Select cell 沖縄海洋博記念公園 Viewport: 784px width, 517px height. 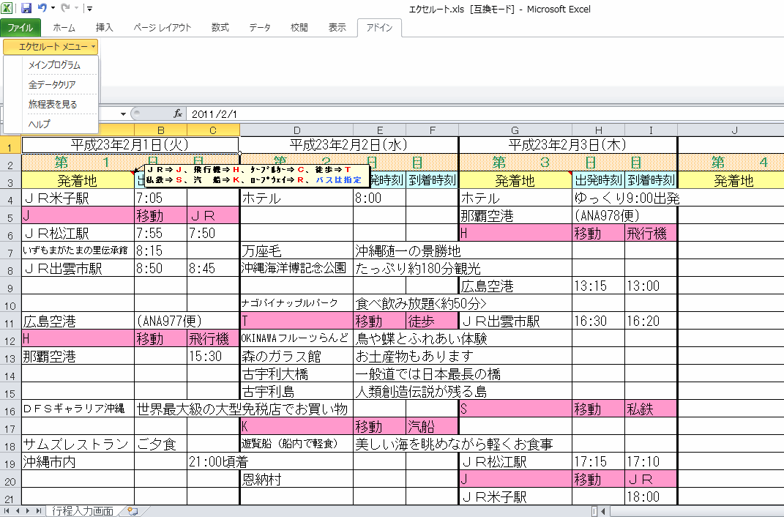click(x=296, y=268)
